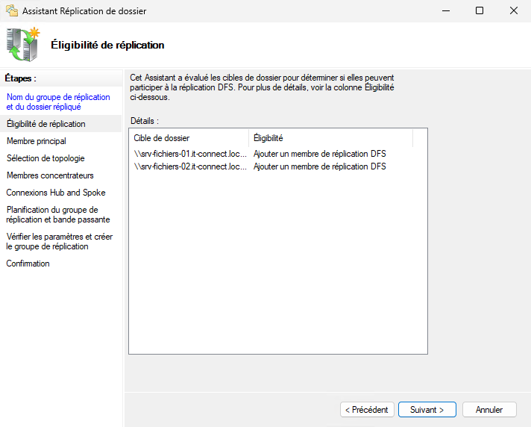Click Sélection de topologie step
Screen dimensions: 531x427
point(45,158)
